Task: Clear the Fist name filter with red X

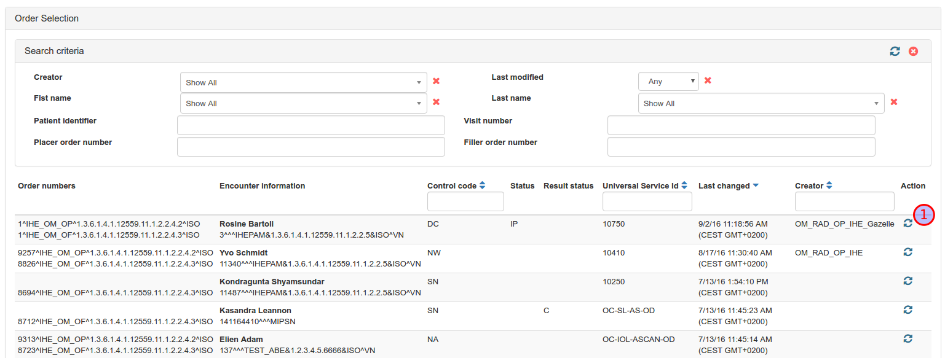Action: 437,102
